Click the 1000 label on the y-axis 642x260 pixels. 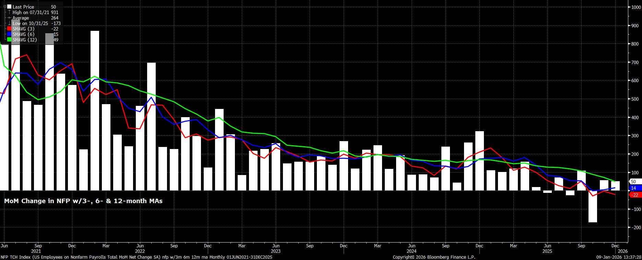(x=635, y=7)
